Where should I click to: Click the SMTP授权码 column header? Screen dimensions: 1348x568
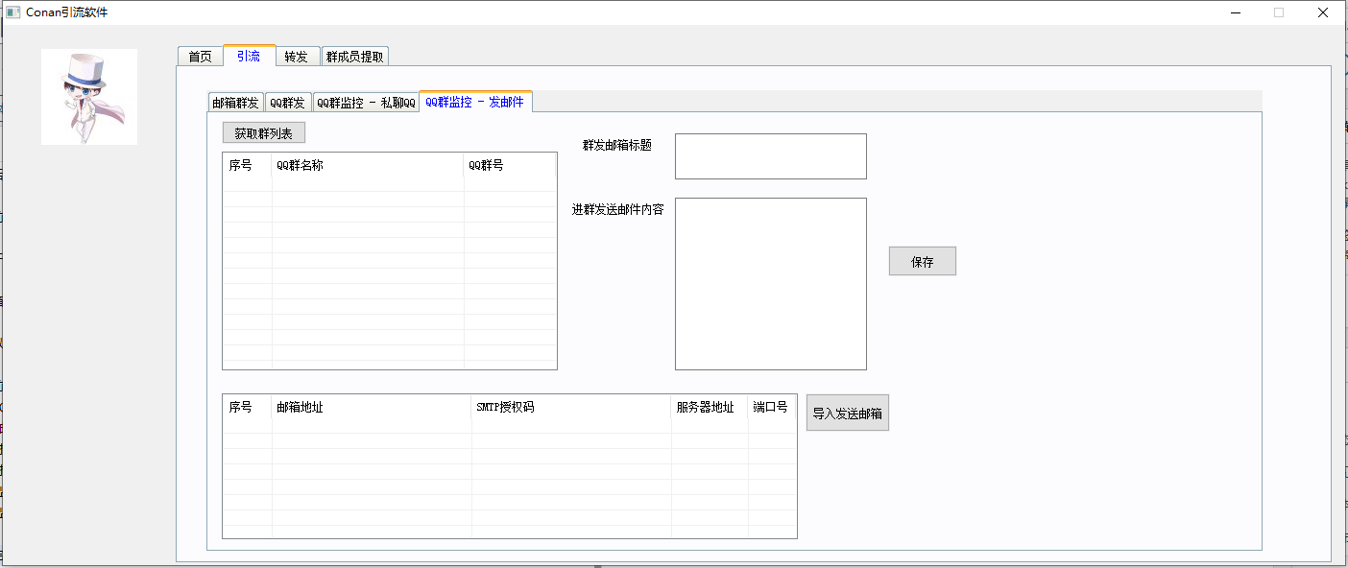(570, 407)
